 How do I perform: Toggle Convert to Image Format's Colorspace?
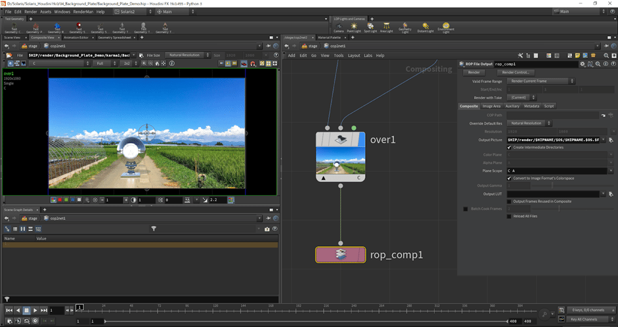(509, 179)
